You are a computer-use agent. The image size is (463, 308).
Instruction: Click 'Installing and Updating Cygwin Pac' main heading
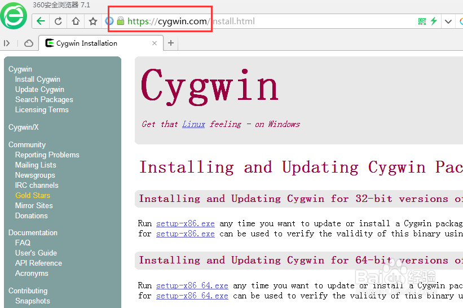[301, 167]
